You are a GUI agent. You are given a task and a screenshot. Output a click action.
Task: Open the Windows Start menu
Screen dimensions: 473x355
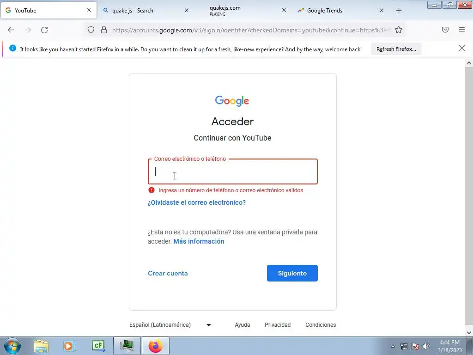pyautogui.click(x=12, y=346)
